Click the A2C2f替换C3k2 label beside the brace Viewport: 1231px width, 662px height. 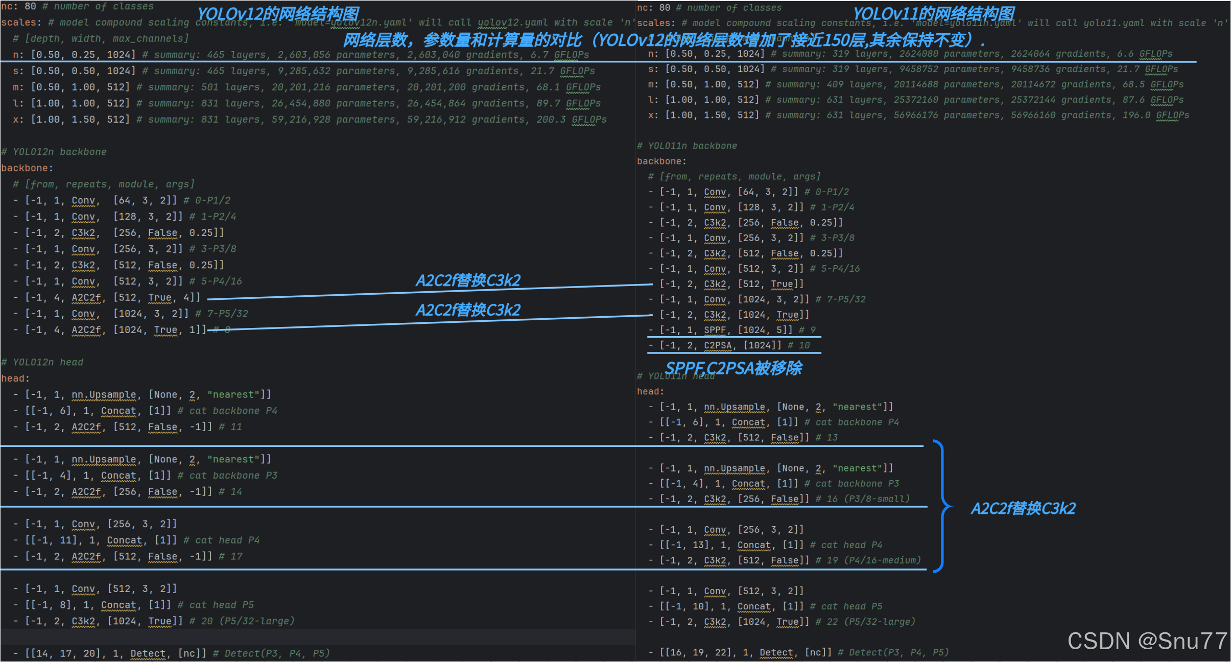pos(1023,508)
